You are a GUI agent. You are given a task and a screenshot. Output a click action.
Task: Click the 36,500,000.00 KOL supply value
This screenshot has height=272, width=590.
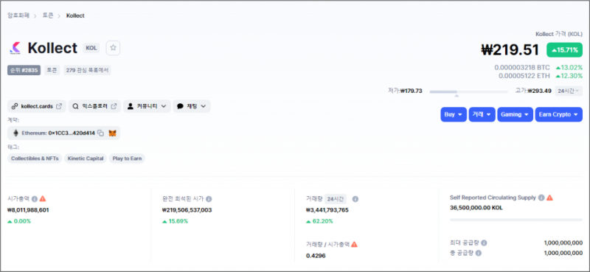[x=476, y=208]
